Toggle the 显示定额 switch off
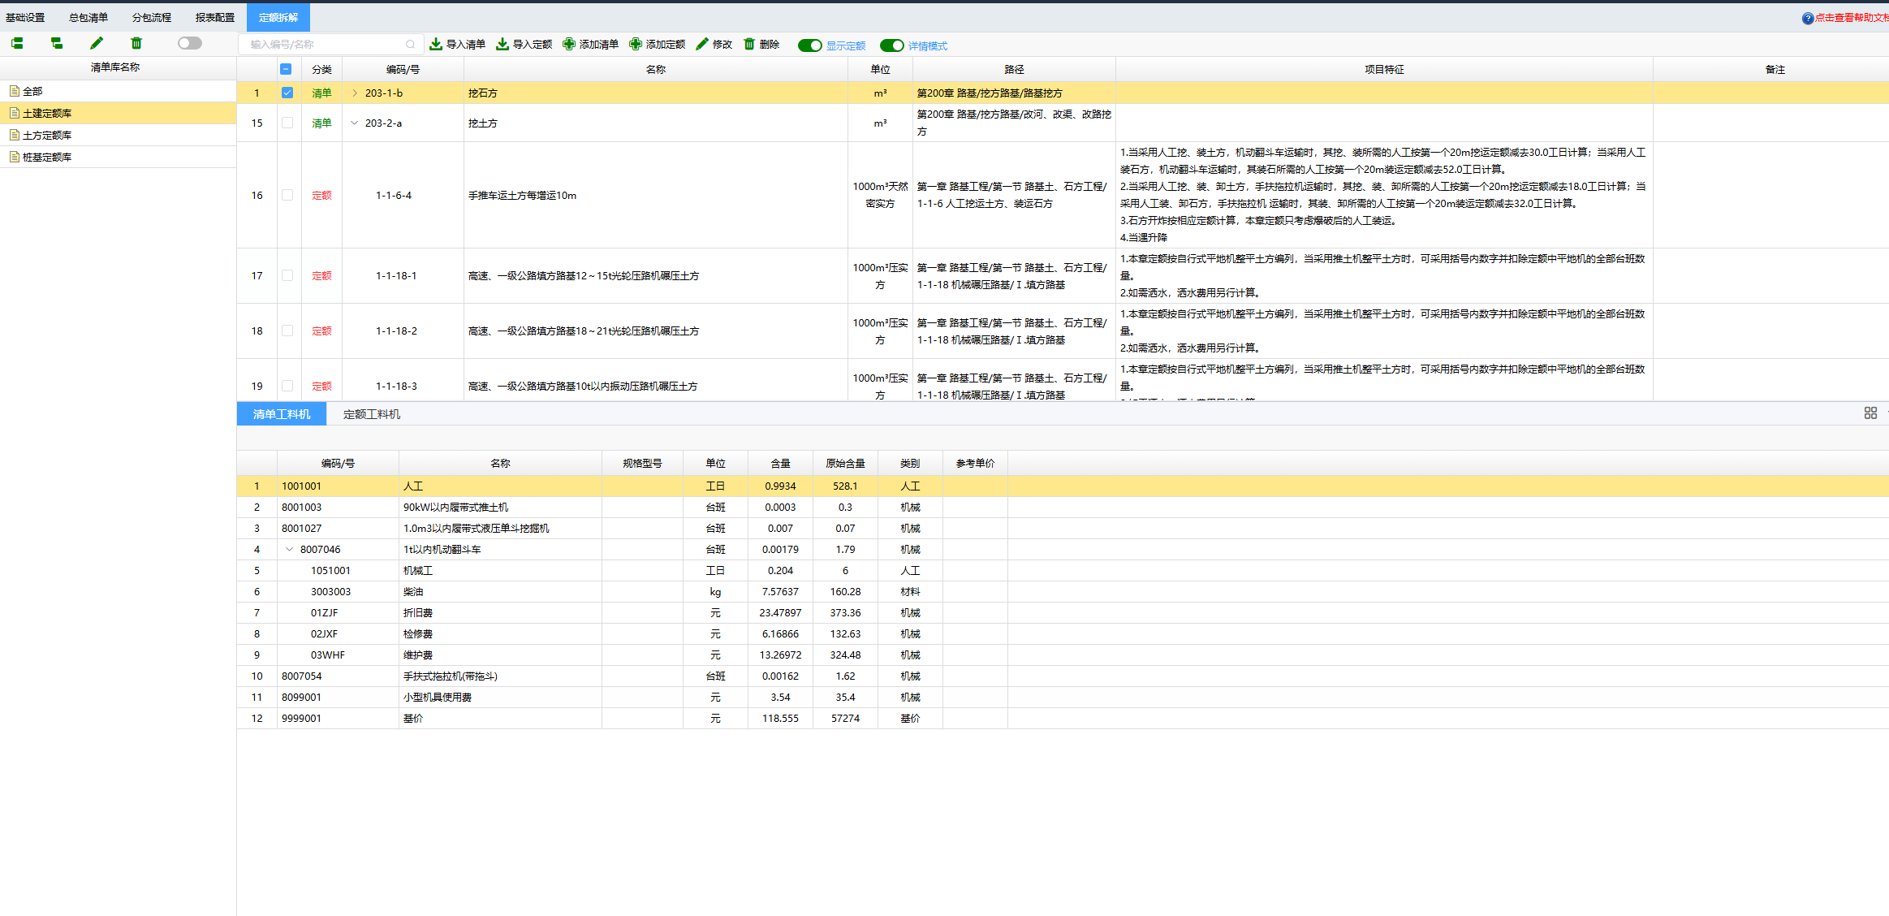Image resolution: width=1889 pixels, height=916 pixels. tap(810, 45)
